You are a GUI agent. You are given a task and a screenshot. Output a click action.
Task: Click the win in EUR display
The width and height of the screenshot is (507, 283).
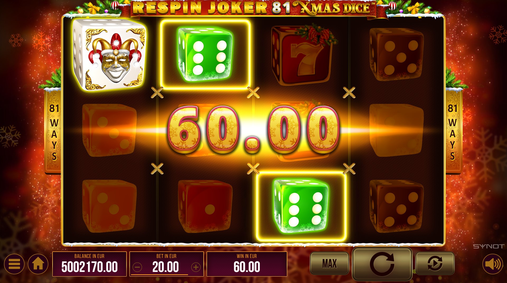247,264
